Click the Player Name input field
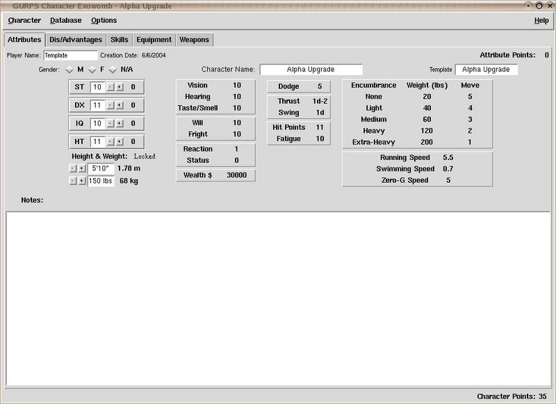Viewport: 556px width, 404px height. click(x=71, y=56)
